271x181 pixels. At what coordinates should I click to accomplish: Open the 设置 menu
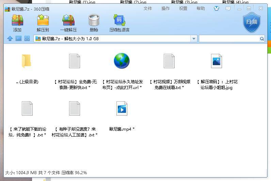click(x=183, y=9)
